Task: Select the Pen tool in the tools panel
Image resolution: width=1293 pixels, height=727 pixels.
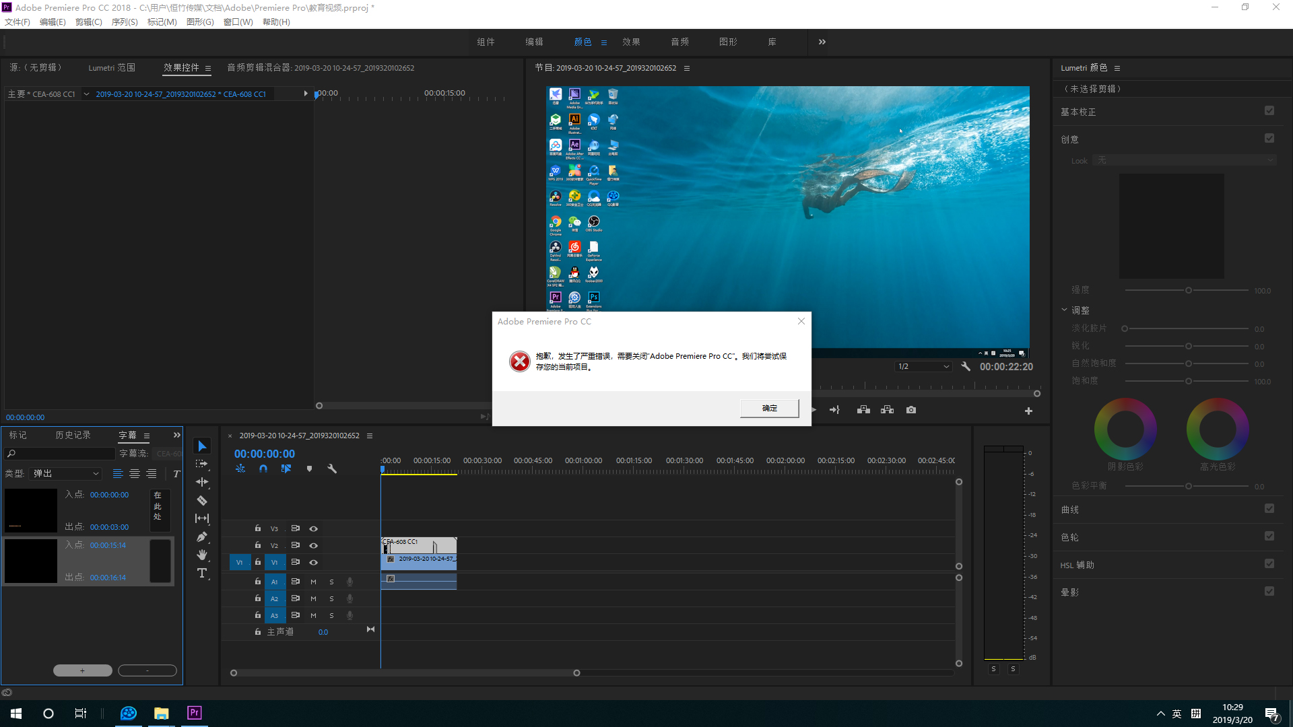Action: pyautogui.click(x=201, y=536)
